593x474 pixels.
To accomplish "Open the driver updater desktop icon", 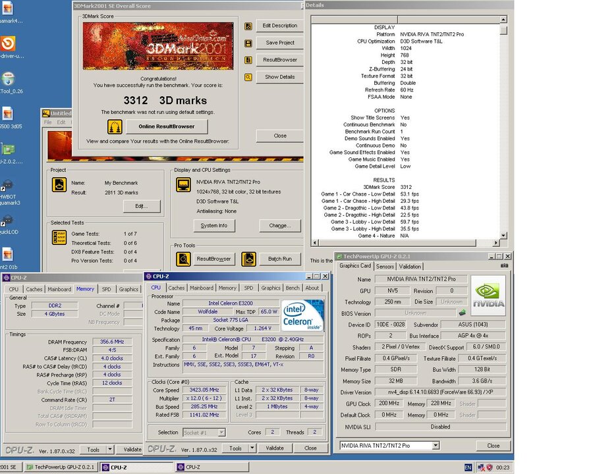I will pyautogui.click(x=8, y=43).
